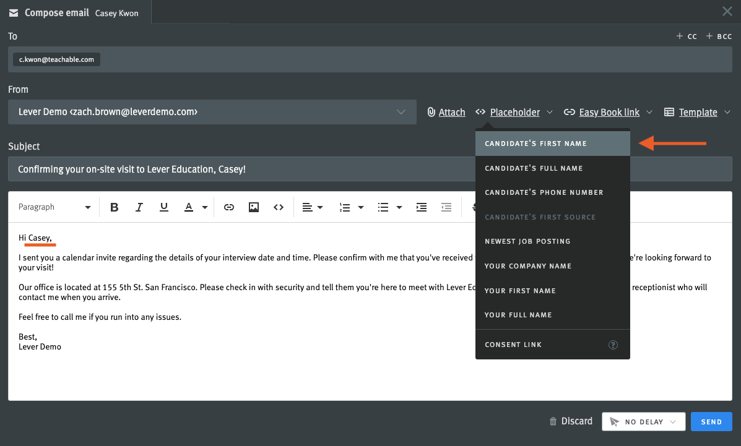This screenshot has height=446, width=741.
Task: Click the recipient chip c.kwon@teachable.com
Action: point(56,59)
